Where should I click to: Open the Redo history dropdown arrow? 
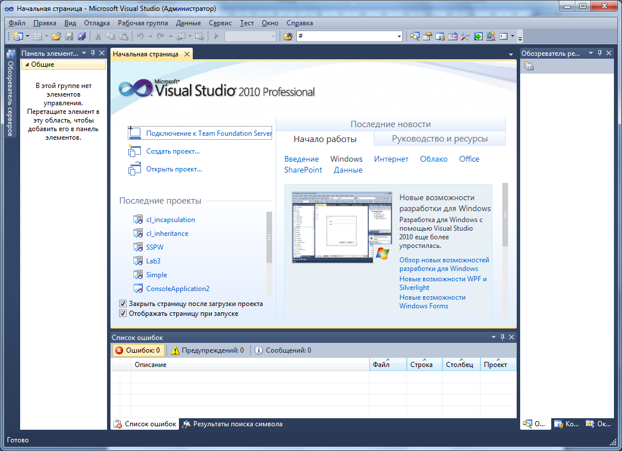pyautogui.click(x=170, y=36)
